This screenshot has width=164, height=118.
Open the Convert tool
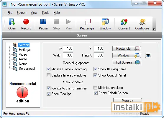[x=124, y=24]
